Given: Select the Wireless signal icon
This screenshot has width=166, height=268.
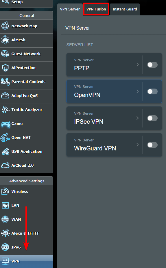Looking at the screenshot, I should (x=5, y=191).
